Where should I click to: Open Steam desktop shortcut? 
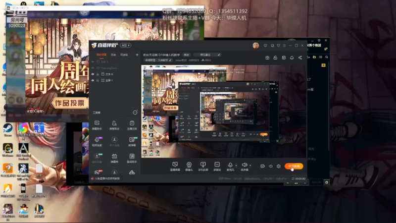pos(7,130)
